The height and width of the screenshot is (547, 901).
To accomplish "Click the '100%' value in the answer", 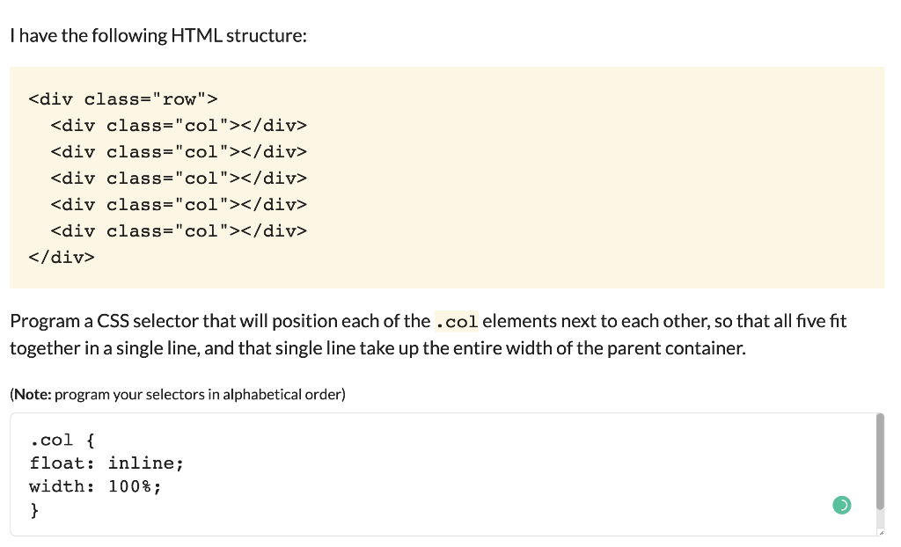I will click(130, 486).
